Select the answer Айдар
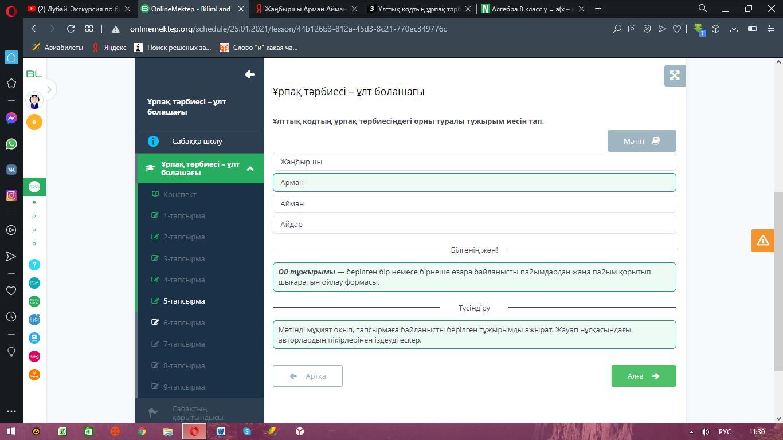 (x=475, y=224)
